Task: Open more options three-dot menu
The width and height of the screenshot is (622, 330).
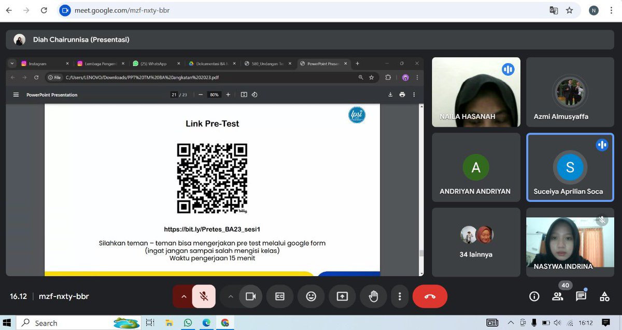Action: tap(400, 296)
